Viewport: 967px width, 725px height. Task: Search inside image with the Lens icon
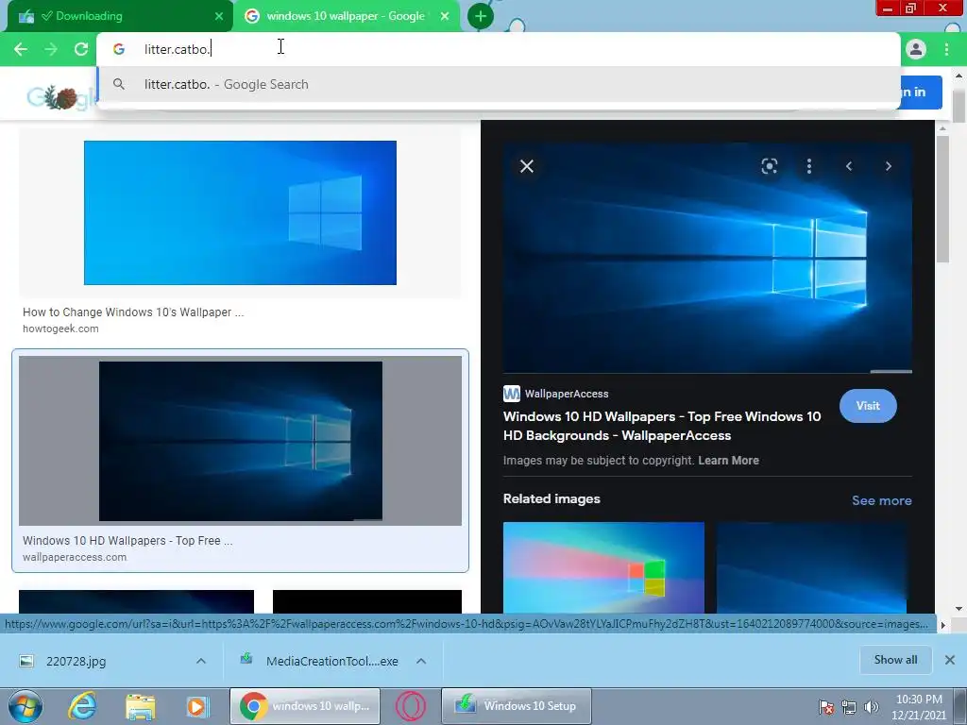769,166
